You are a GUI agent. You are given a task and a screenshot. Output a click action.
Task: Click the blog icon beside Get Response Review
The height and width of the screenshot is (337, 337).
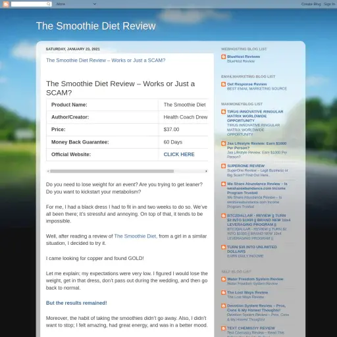click(x=224, y=84)
